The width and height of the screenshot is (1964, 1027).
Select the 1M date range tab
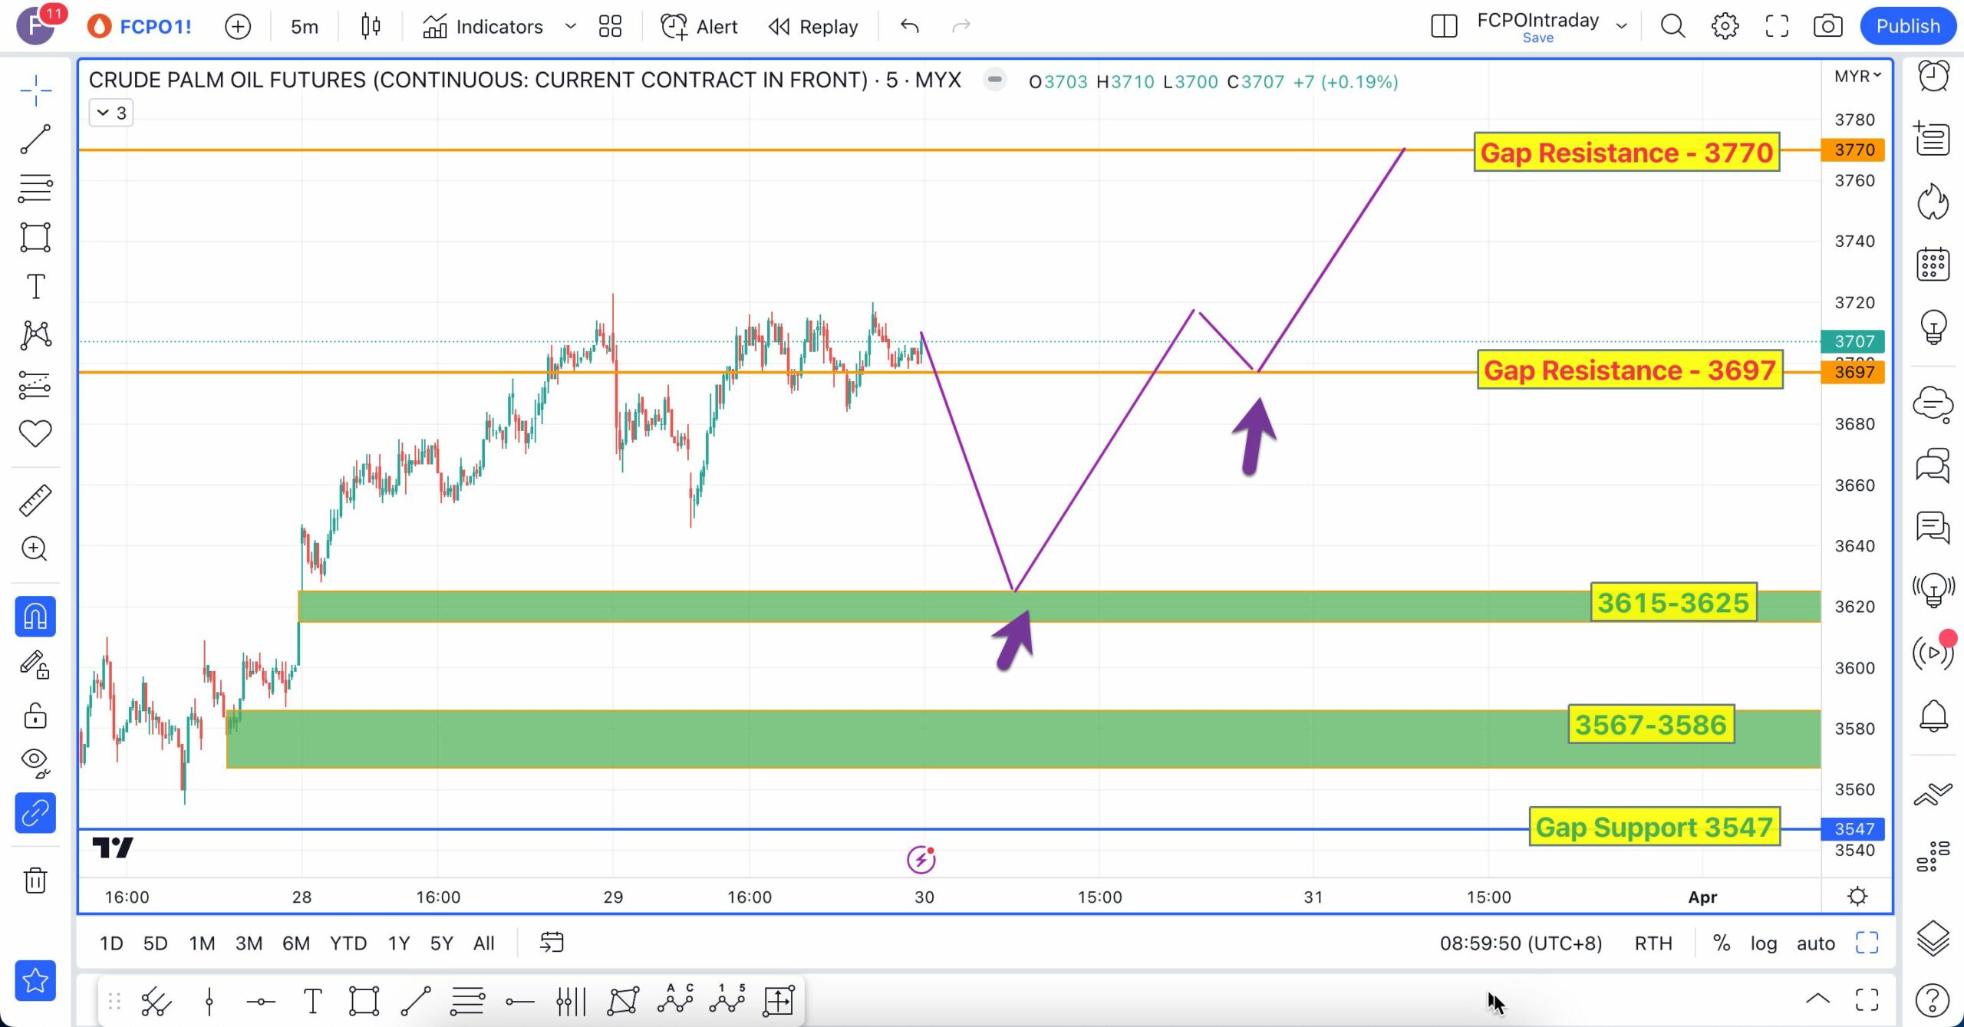coord(202,943)
